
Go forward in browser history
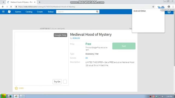7,7
